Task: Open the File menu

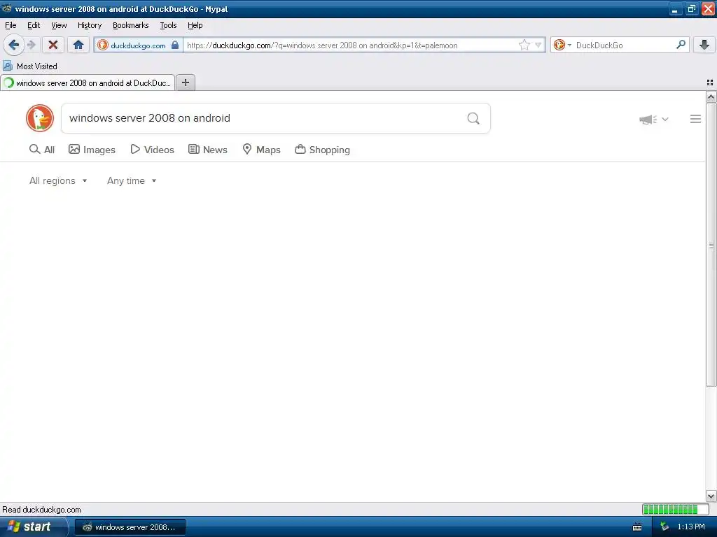Action: click(x=11, y=25)
